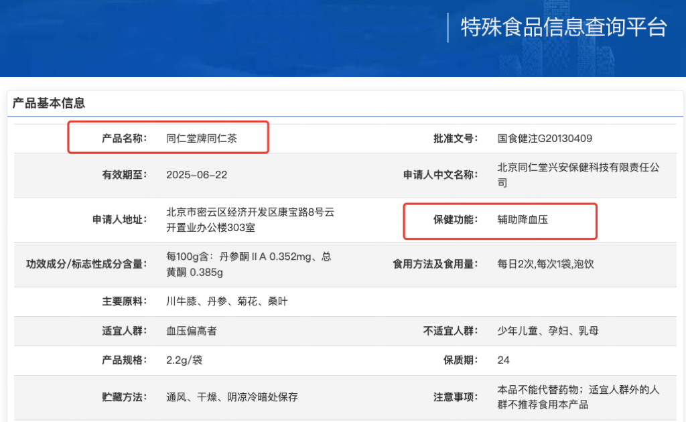
Task: Select storage text 通风、干燥、阴凉冷暗处保存
Action: point(232,397)
